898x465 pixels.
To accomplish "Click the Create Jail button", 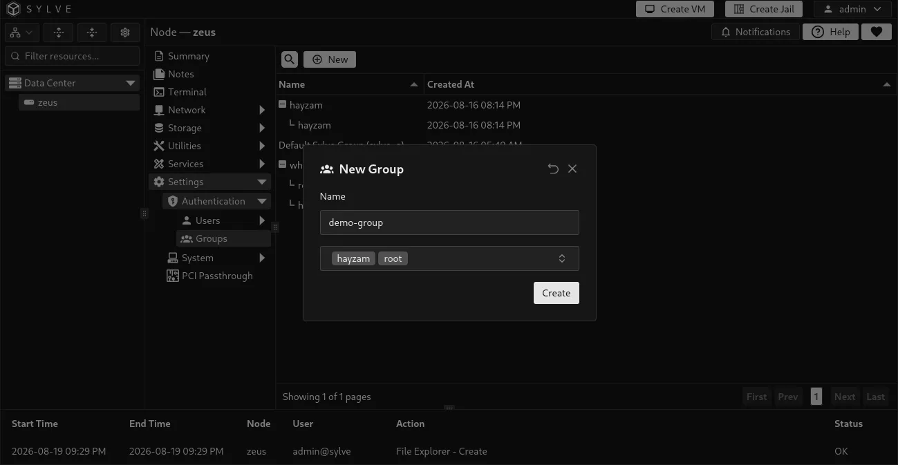I will click(764, 9).
